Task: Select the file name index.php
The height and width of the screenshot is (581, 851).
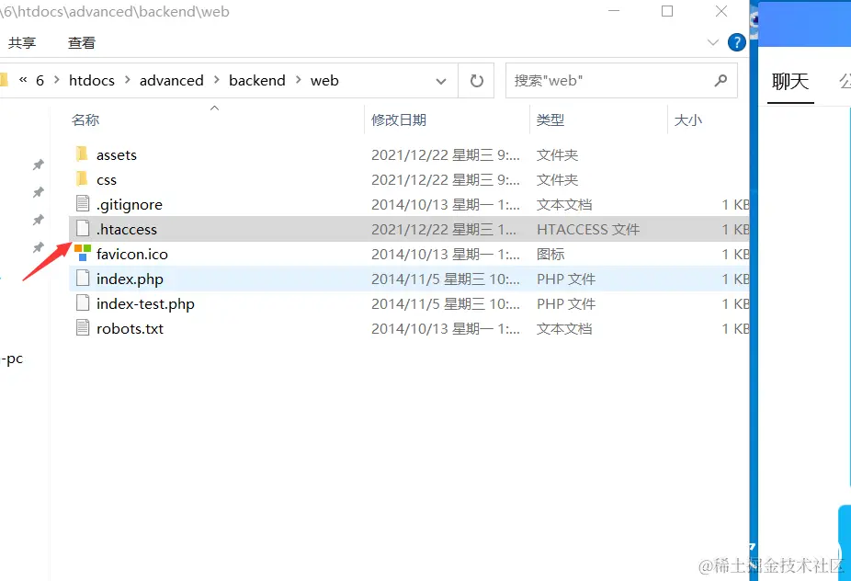Action: tap(130, 279)
